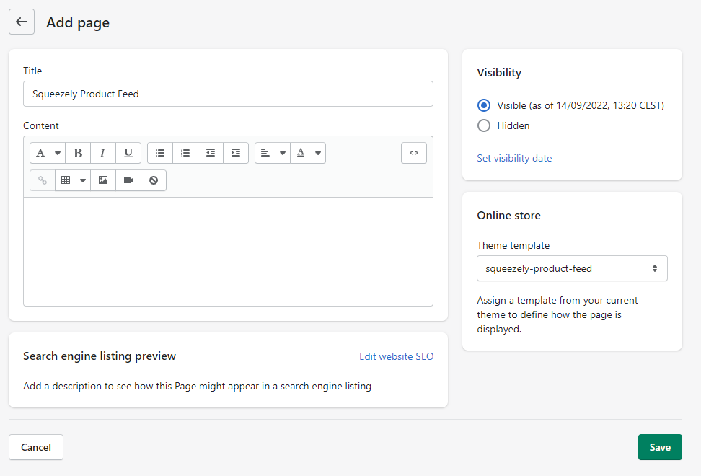Outdent the selected text

coord(211,153)
